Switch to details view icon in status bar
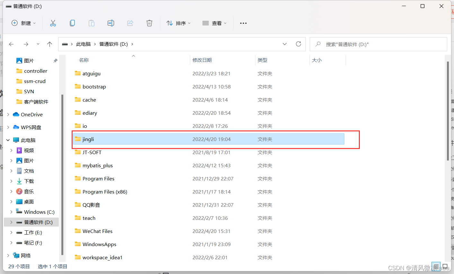This screenshot has height=274, width=454. pos(436,266)
